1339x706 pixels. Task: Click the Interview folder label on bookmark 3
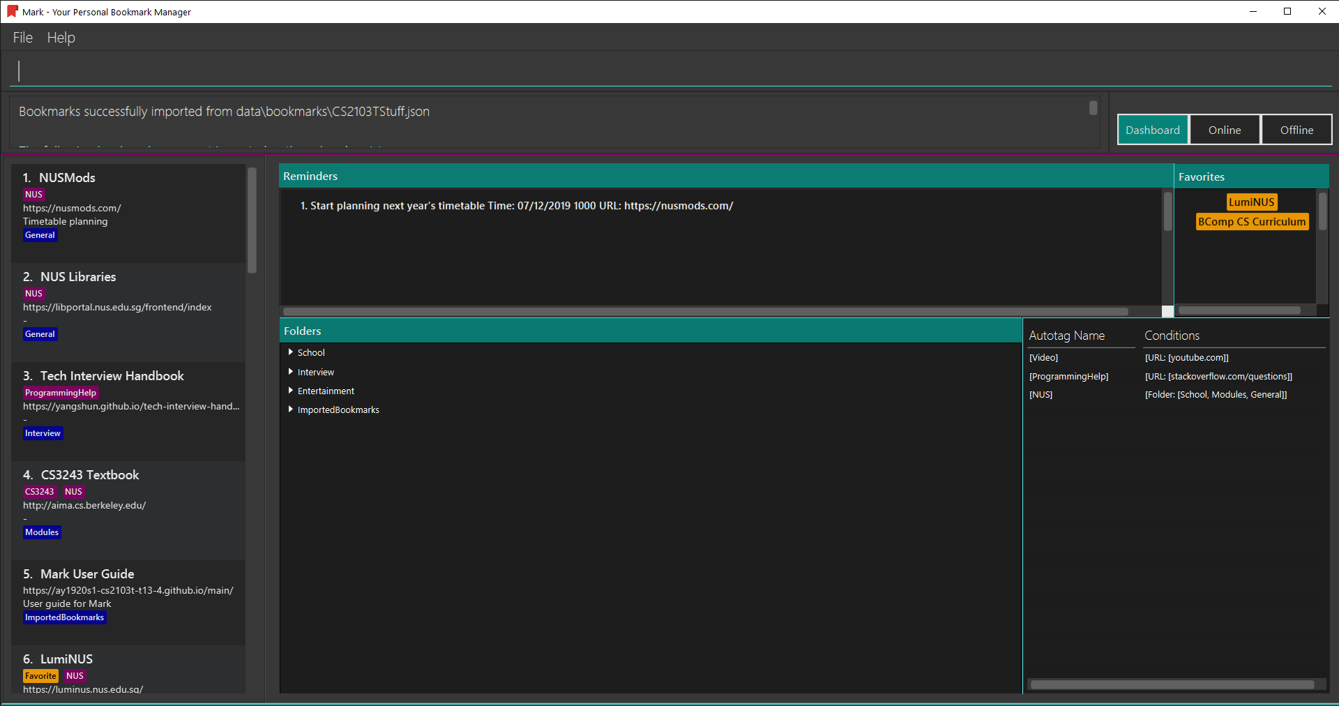(43, 433)
